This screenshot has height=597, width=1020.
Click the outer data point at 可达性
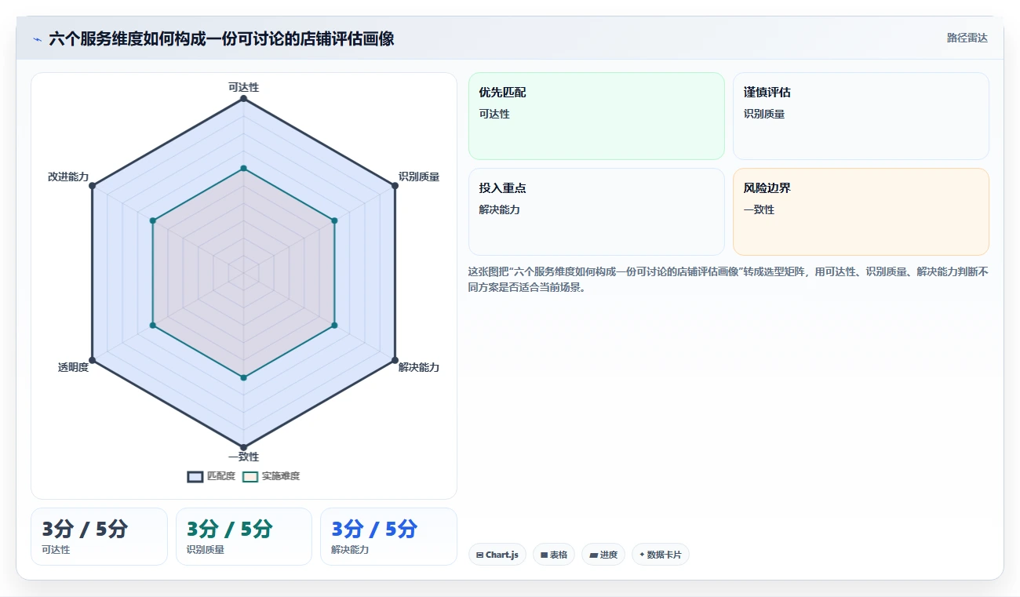point(243,99)
